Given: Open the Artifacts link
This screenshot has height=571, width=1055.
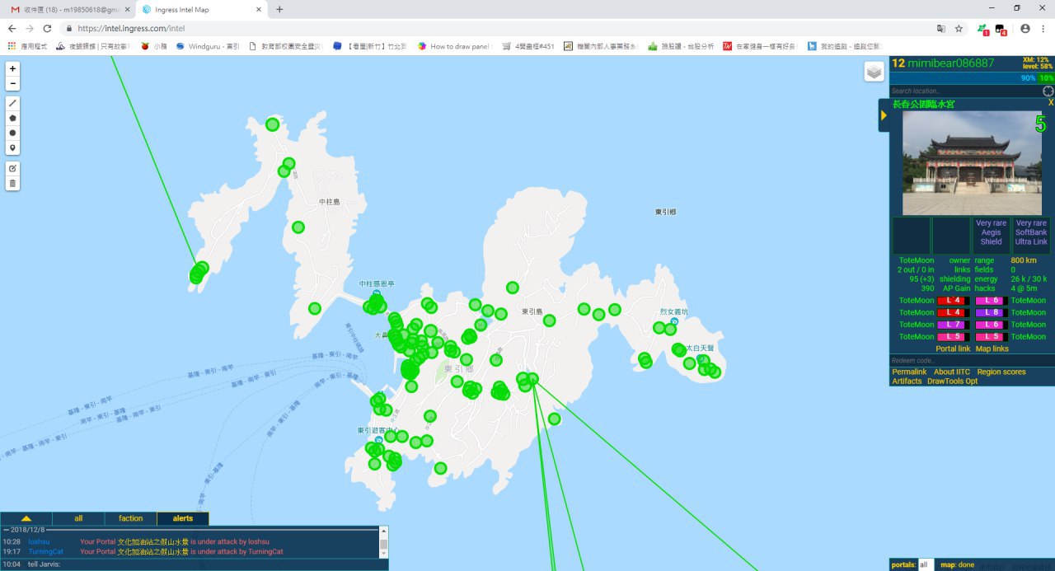Looking at the screenshot, I should [907, 381].
